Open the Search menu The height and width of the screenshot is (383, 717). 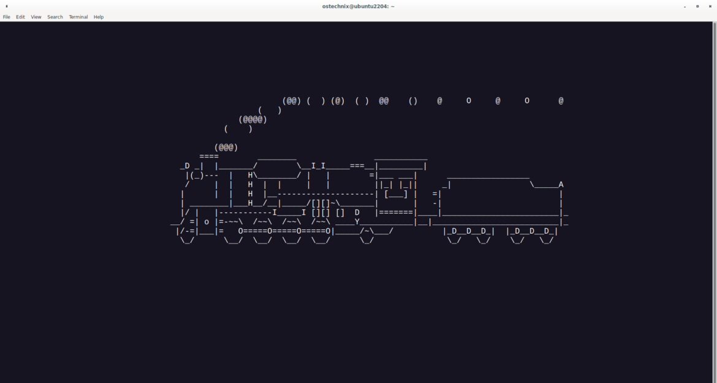click(x=55, y=17)
